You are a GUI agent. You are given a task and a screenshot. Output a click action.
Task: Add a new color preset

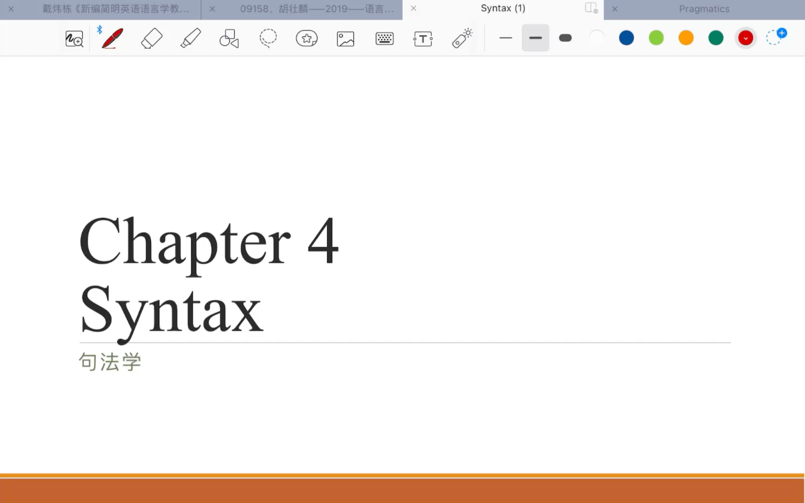[776, 37]
